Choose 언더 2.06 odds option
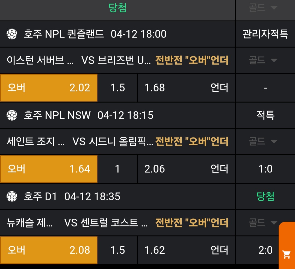This screenshot has height=269, width=295. [x=186, y=169]
